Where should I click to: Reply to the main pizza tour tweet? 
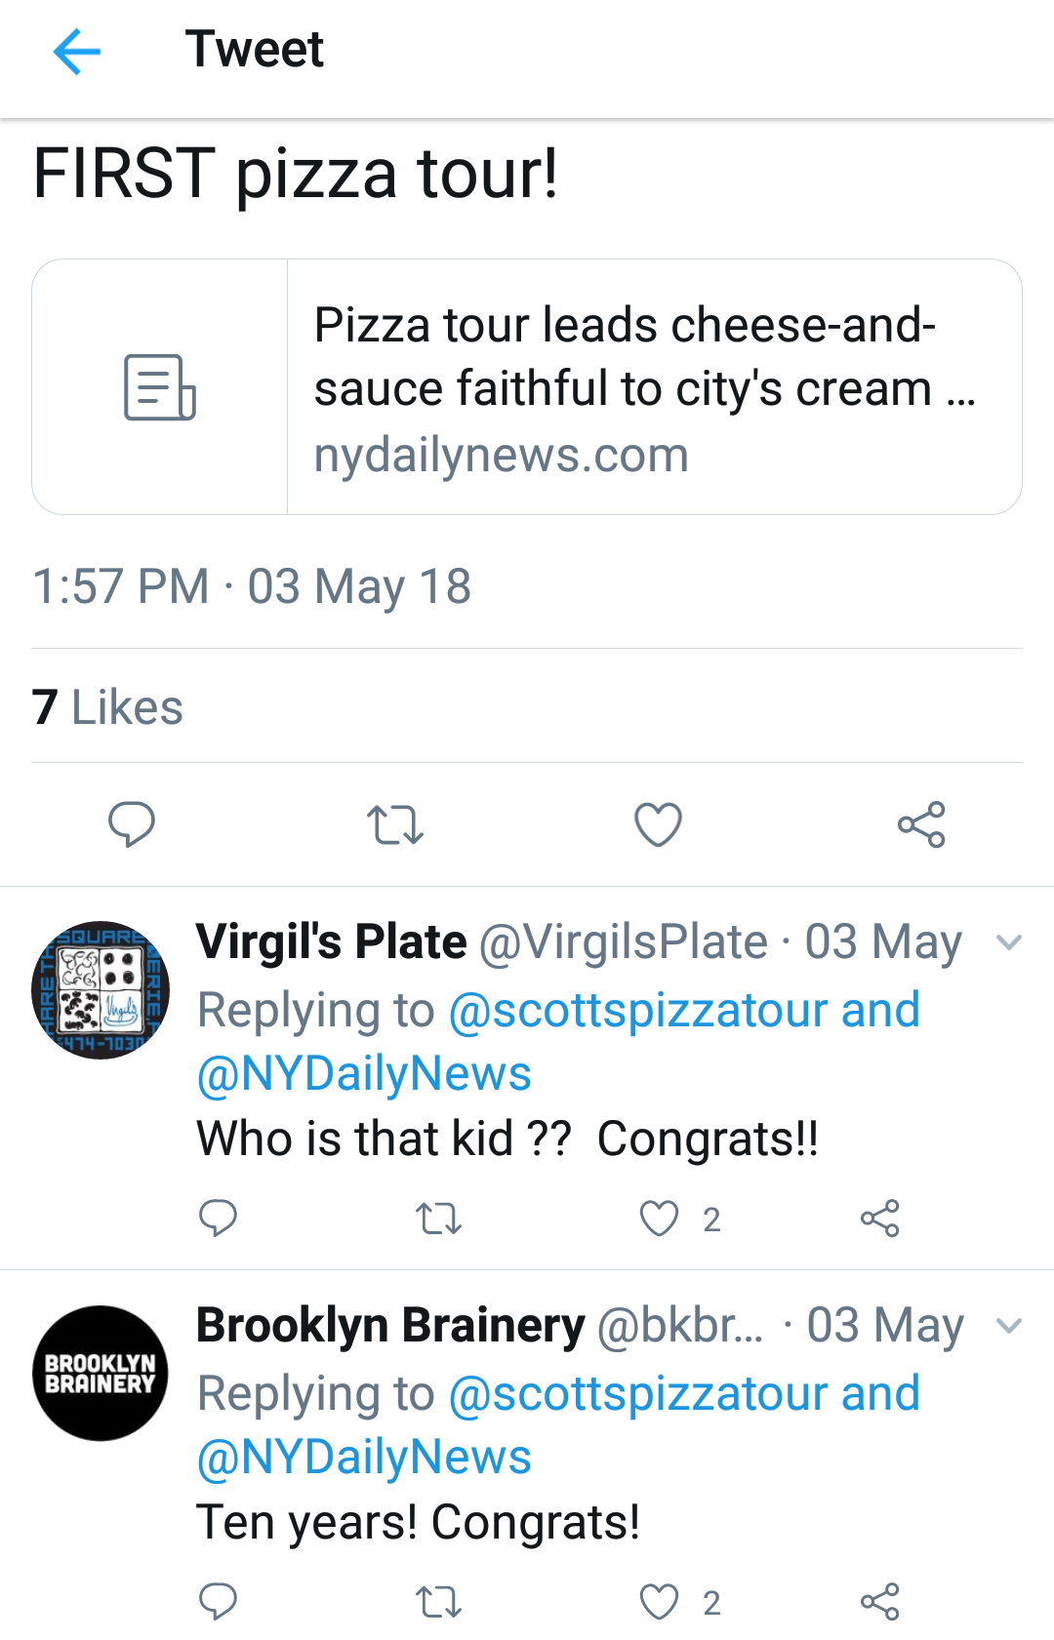(x=132, y=824)
